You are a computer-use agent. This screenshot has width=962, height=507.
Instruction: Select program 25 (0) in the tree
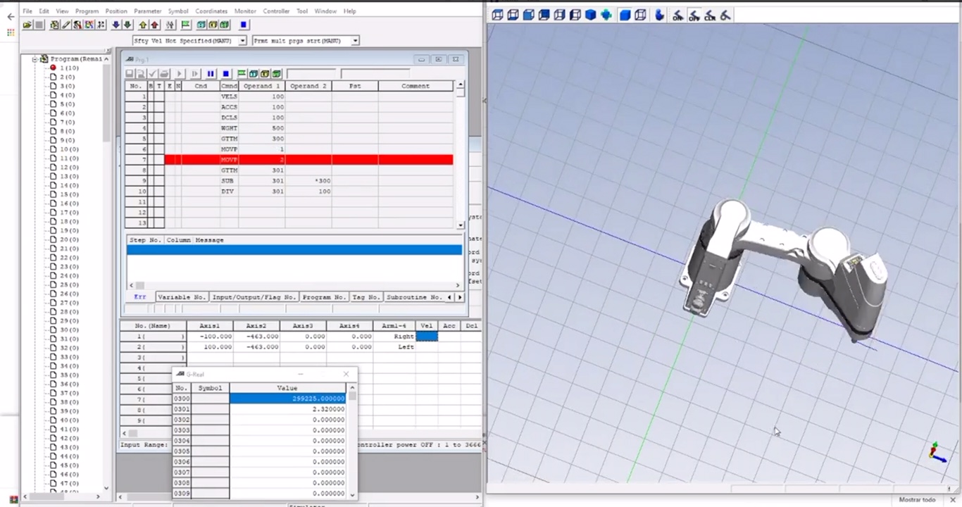(68, 284)
